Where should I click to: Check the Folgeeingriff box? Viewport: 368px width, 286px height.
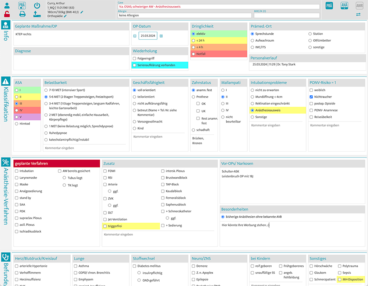coord(134,59)
